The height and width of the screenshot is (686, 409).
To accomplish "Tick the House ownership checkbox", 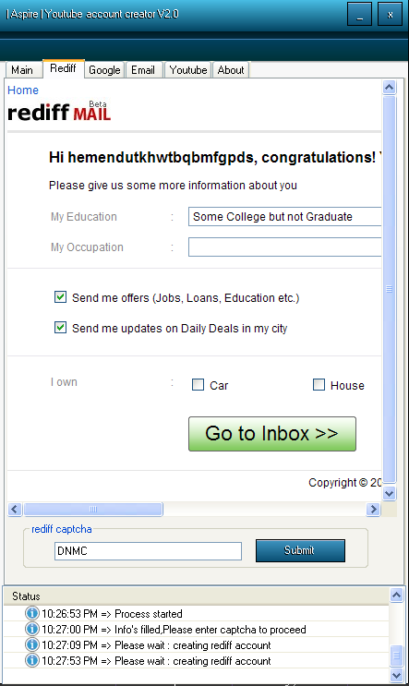I will coord(319,385).
